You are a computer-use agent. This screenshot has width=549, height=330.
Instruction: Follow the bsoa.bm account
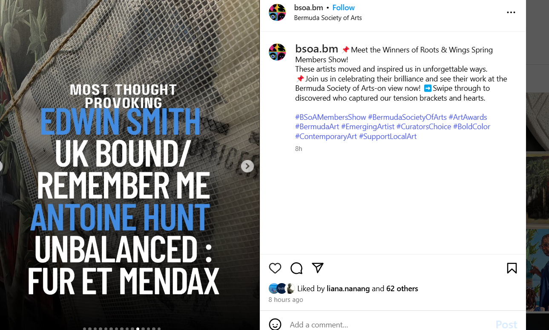pos(343,8)
